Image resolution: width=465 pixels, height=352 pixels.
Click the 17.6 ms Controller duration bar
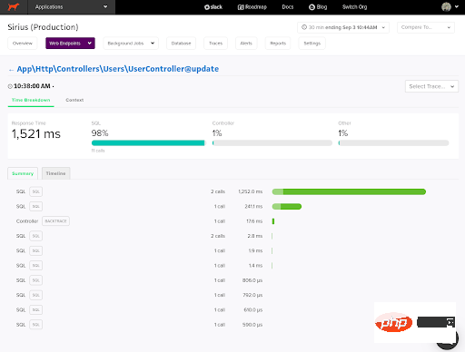[x=273, y=221]
